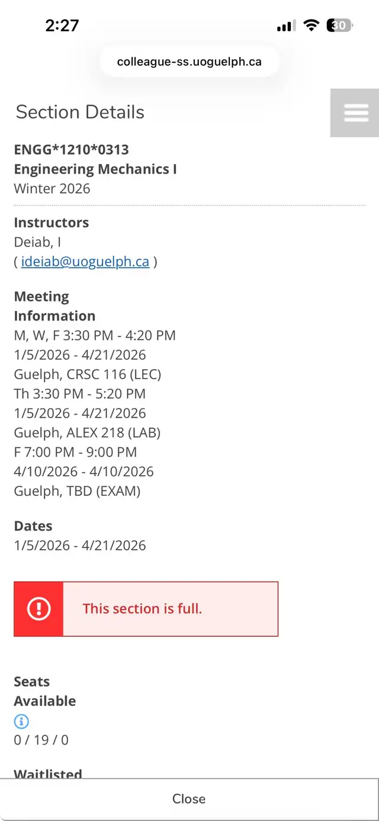379x821 pixels.
Task: Select the ENGG*1210*0313 course code
Action: 71,149
